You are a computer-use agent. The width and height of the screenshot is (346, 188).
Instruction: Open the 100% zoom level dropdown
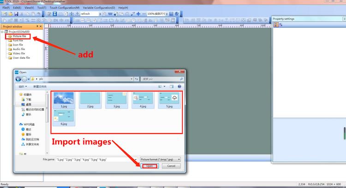(166, 14)
